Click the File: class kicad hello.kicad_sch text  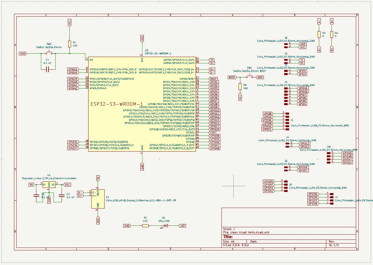pyautogui.click(x=246, y=232)
